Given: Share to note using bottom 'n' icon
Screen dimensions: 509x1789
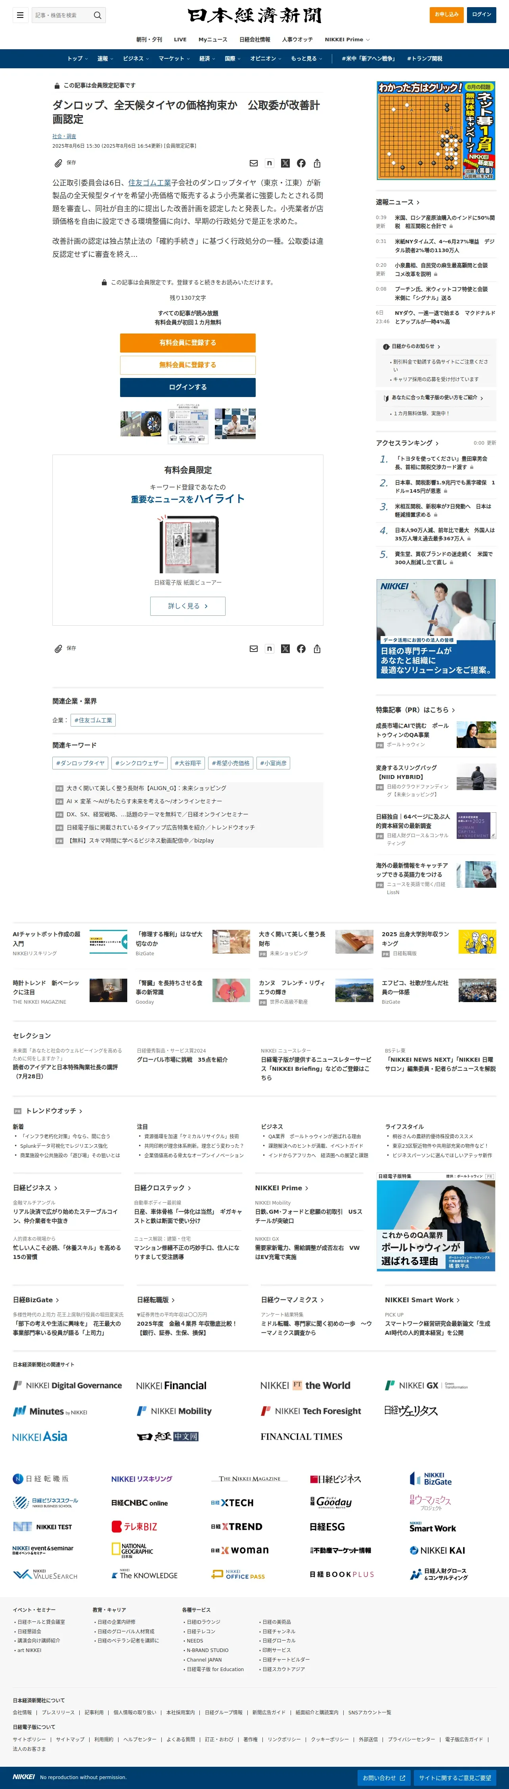Looking at the screenshot, I should tap(269, 649).
